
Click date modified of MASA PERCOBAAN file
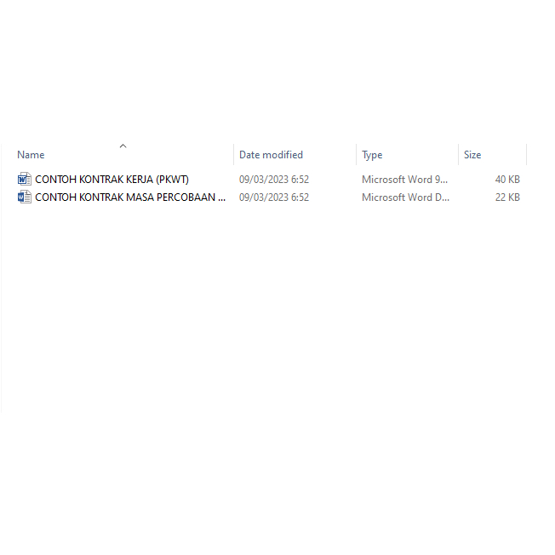[274, 197]
